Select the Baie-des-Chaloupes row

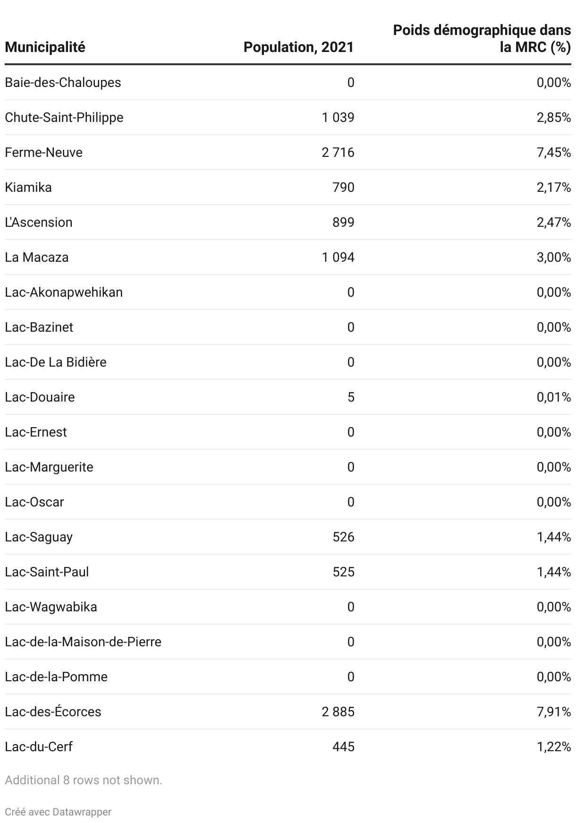pos(288,83)
